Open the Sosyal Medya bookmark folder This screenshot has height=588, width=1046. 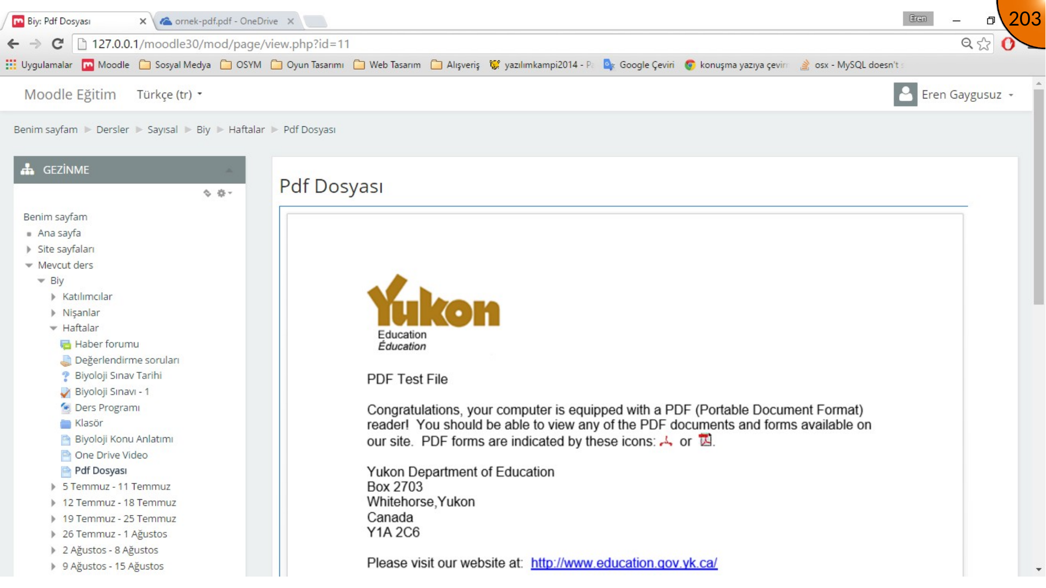coord(175,65)
